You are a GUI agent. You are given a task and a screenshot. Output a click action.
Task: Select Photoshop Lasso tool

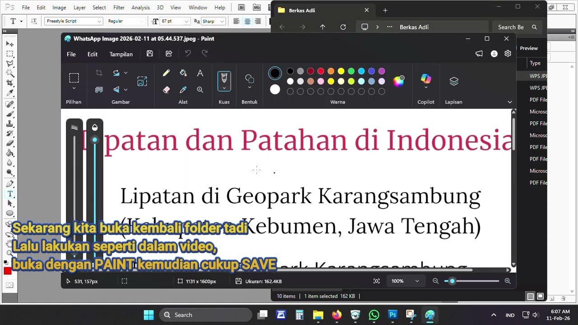coord(9,64)
